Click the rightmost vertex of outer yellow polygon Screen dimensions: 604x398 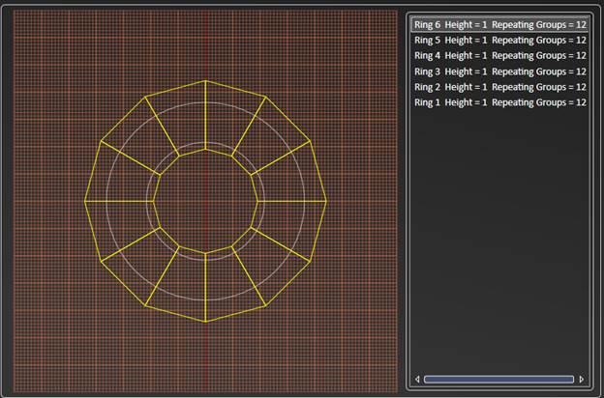326,201
